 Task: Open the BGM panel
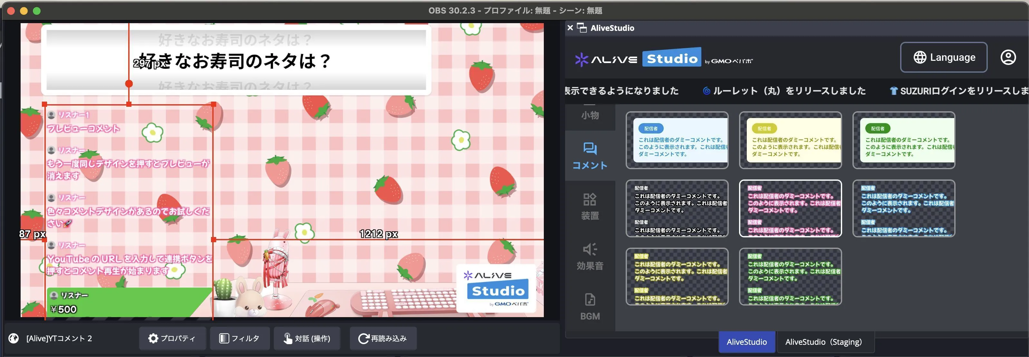pos(590,307)
